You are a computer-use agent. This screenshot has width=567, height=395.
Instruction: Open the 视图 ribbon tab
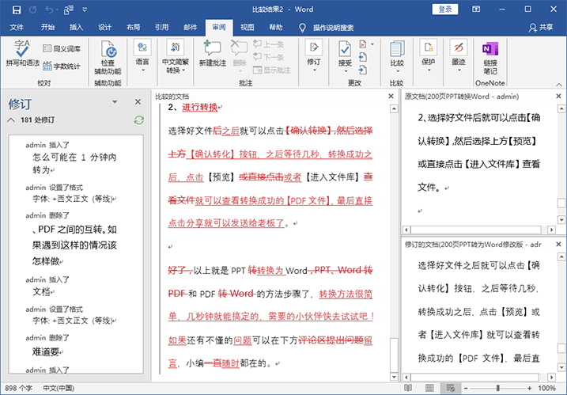tap(248, 27)
